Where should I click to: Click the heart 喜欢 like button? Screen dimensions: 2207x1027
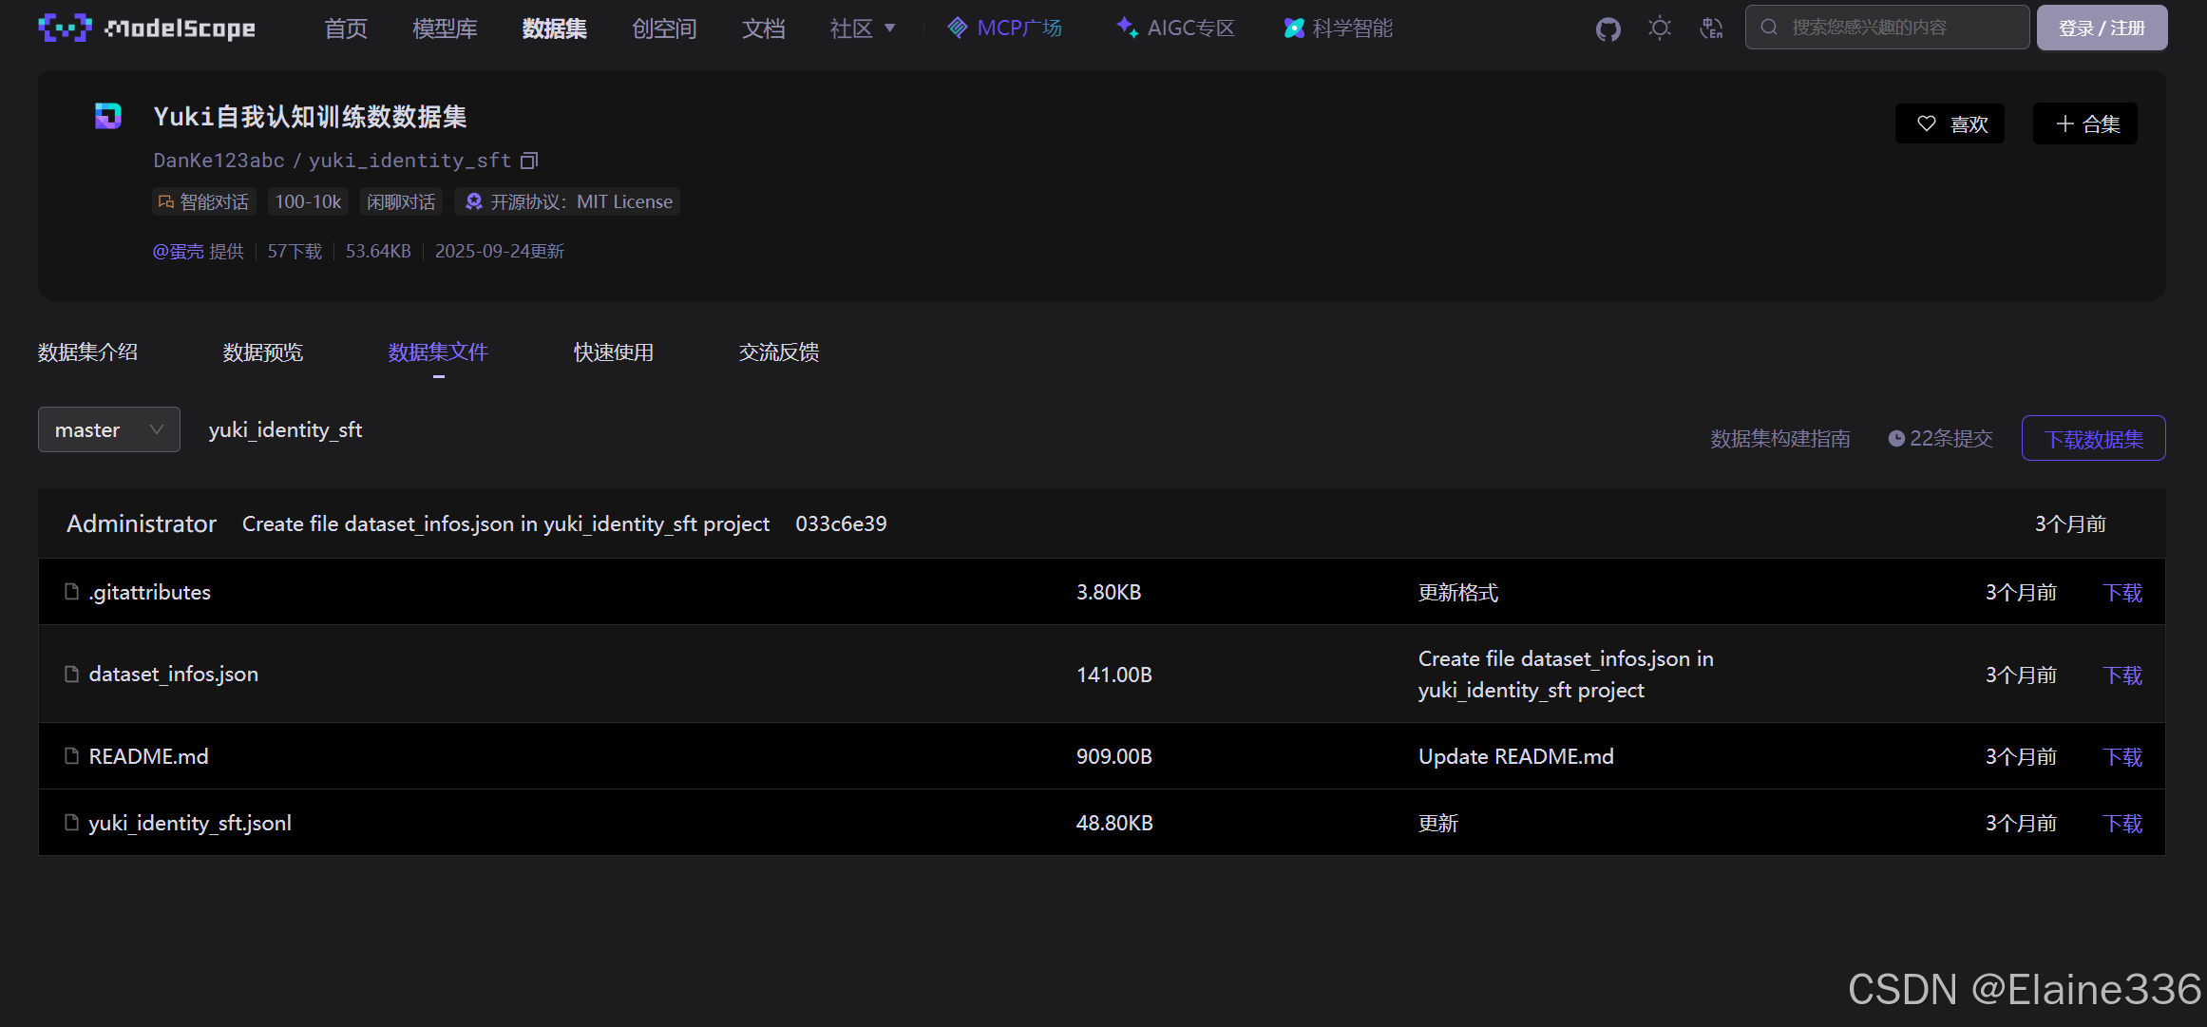point(1950,124)
